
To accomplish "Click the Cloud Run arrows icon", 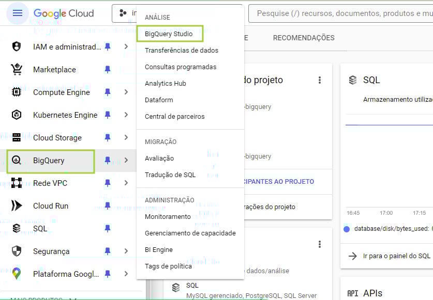I will pyautogui.click(x=17, y=206).
